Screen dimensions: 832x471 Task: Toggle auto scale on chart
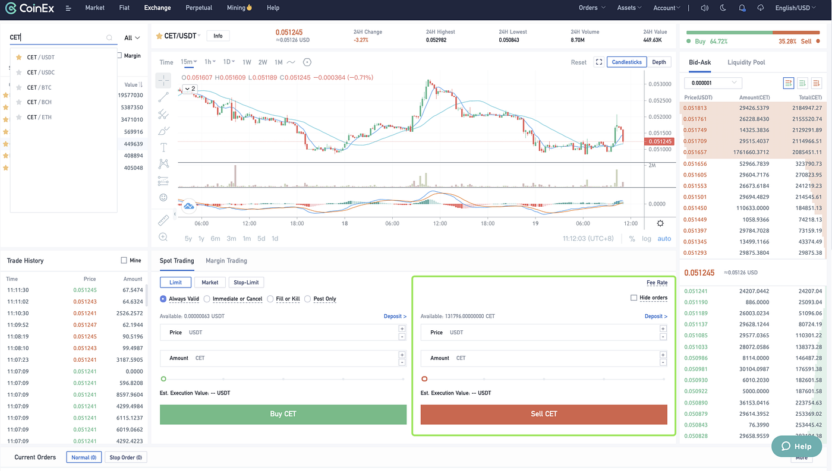(664, 238)
